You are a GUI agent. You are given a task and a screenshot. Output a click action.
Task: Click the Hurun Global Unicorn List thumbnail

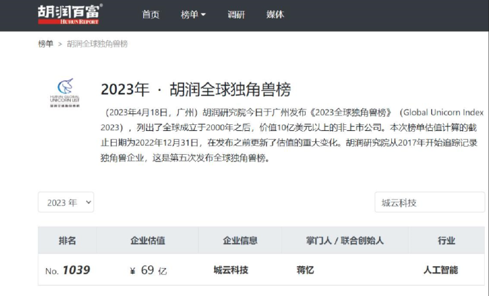pyautogui.click(x=65, y=92)
